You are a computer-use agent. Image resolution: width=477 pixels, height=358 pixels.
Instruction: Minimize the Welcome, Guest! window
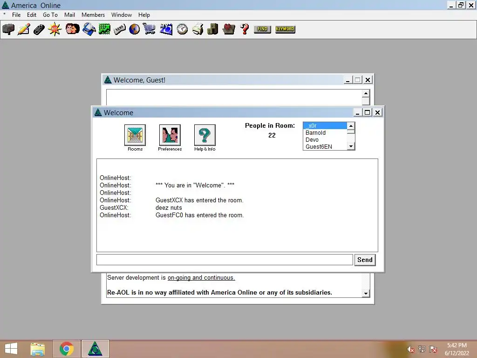[348, 80]
